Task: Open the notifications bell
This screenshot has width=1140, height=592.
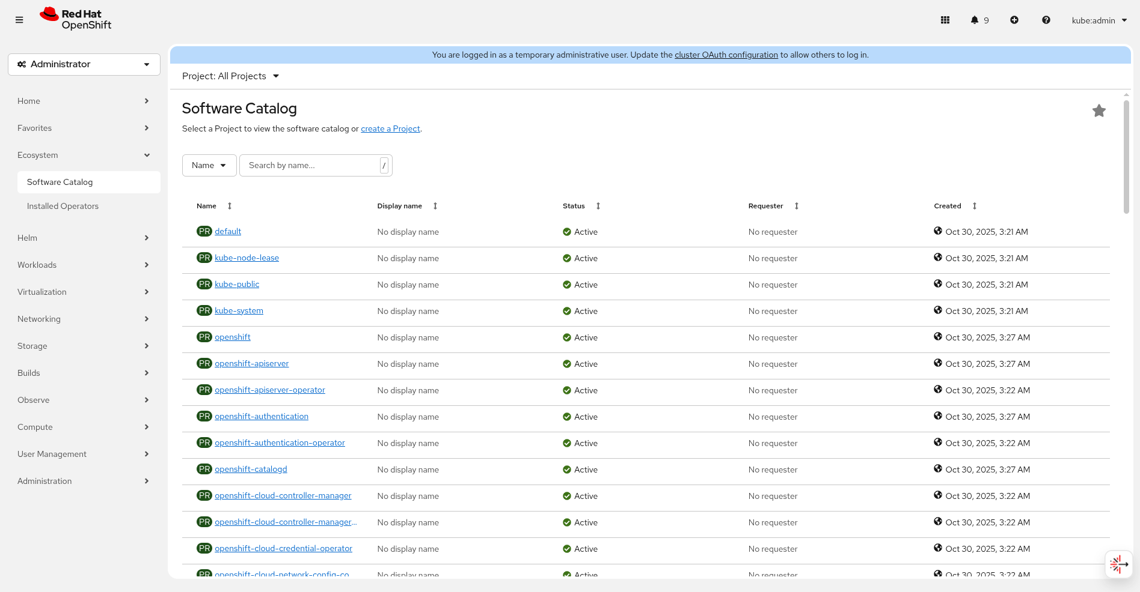Action: (975, 20)
